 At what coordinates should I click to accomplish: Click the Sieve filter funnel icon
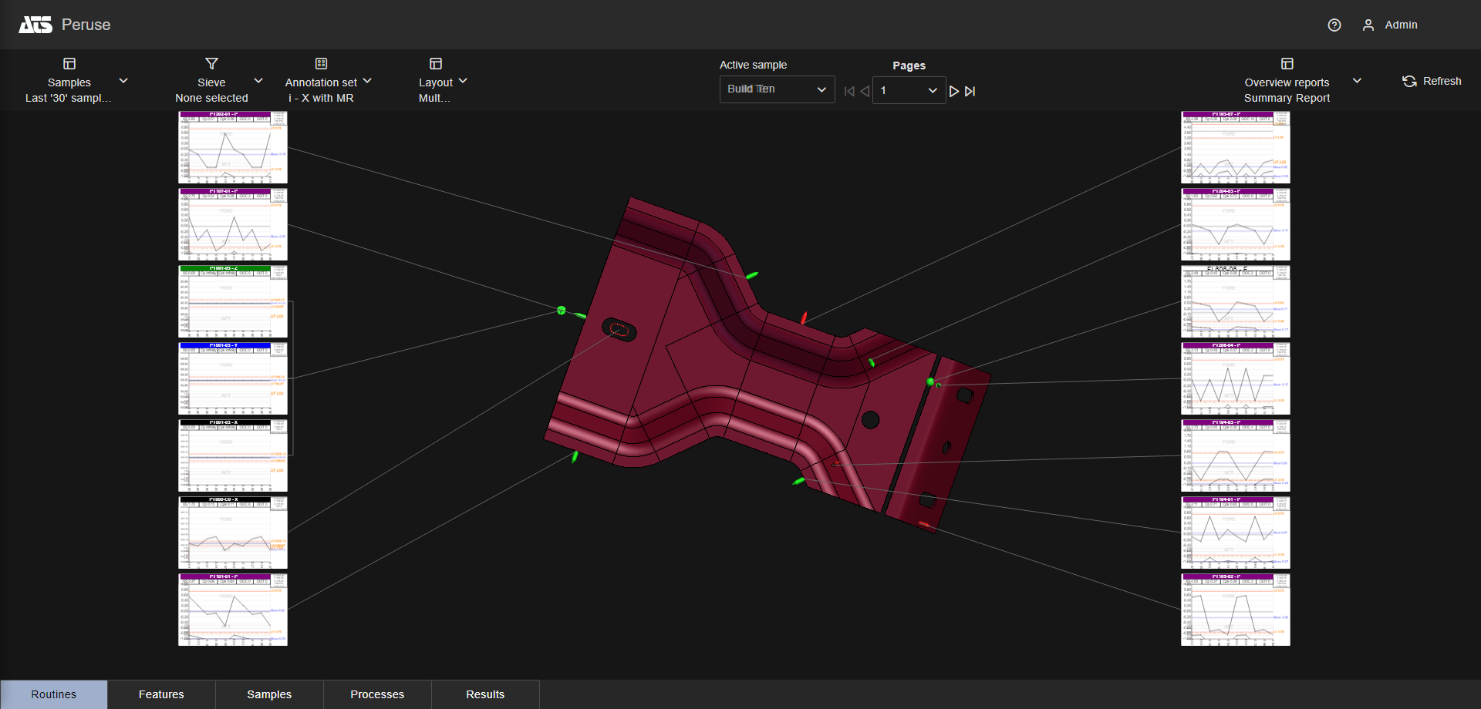pos(211,63)
